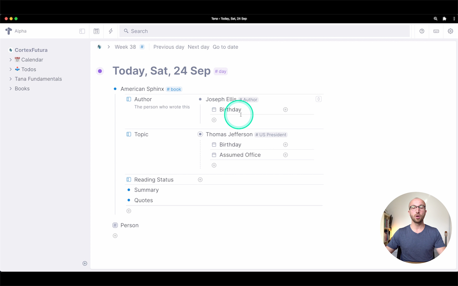Click Go to date

click(x=225, y=46)
